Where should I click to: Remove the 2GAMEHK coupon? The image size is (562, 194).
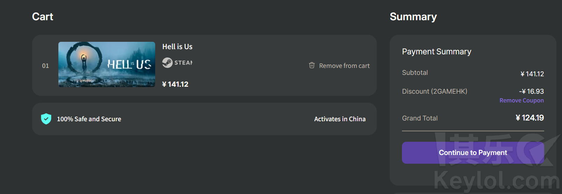click(521, 100)
